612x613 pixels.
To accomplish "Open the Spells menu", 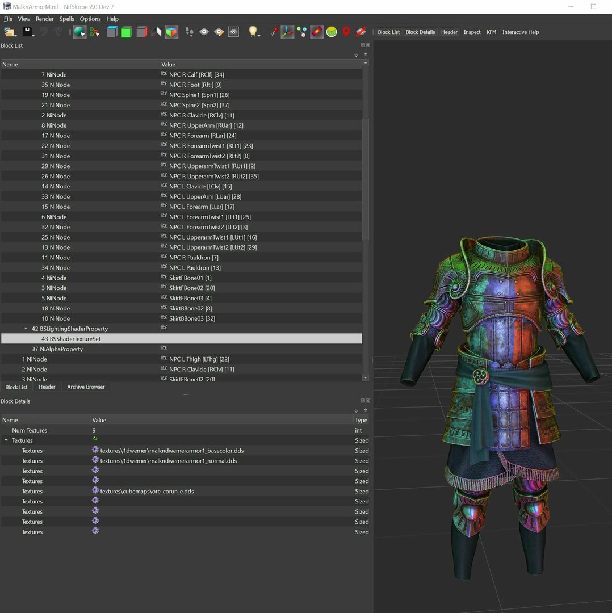I will pyautogui.click(x=66, y=19).
